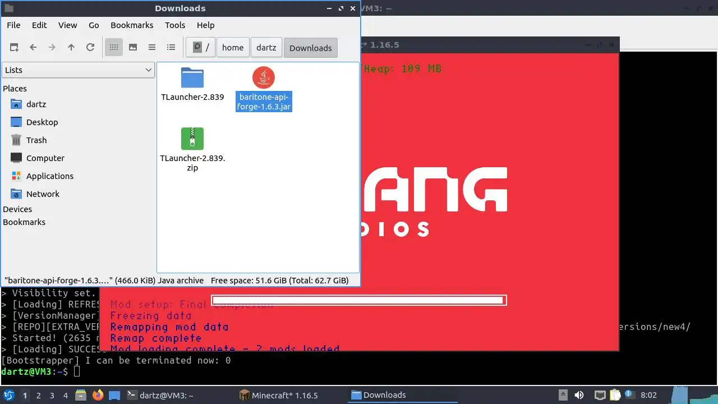Open the Tools menu
Viewport: 718px width, 404px height.
[175, 25]
